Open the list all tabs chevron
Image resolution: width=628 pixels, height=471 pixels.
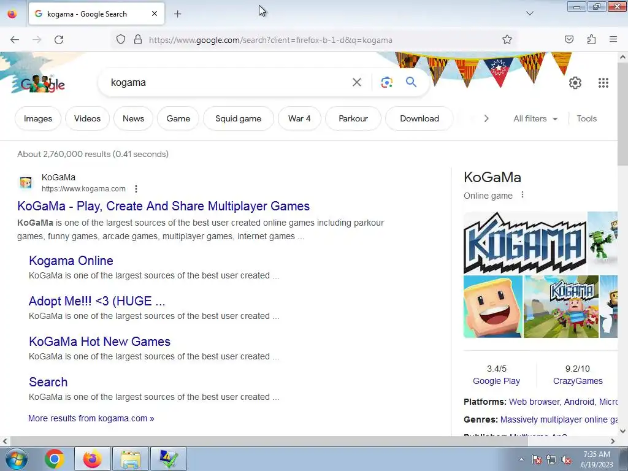(x=529, y=13)
